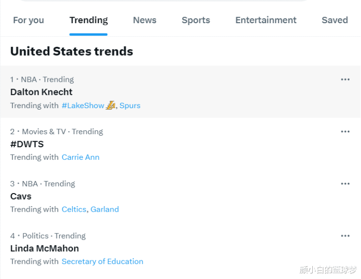
Task: Open the Saved tab
Action: coord(335,20)
